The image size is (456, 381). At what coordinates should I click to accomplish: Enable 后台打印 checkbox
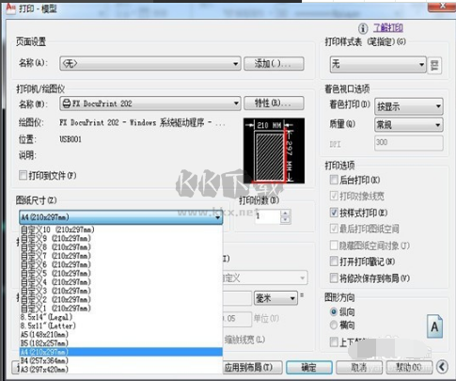click(334, 180)
